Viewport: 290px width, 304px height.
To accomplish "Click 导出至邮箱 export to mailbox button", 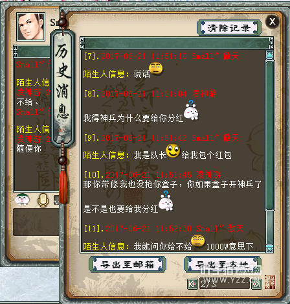I will pyautogui.click(x=128, y=264).
